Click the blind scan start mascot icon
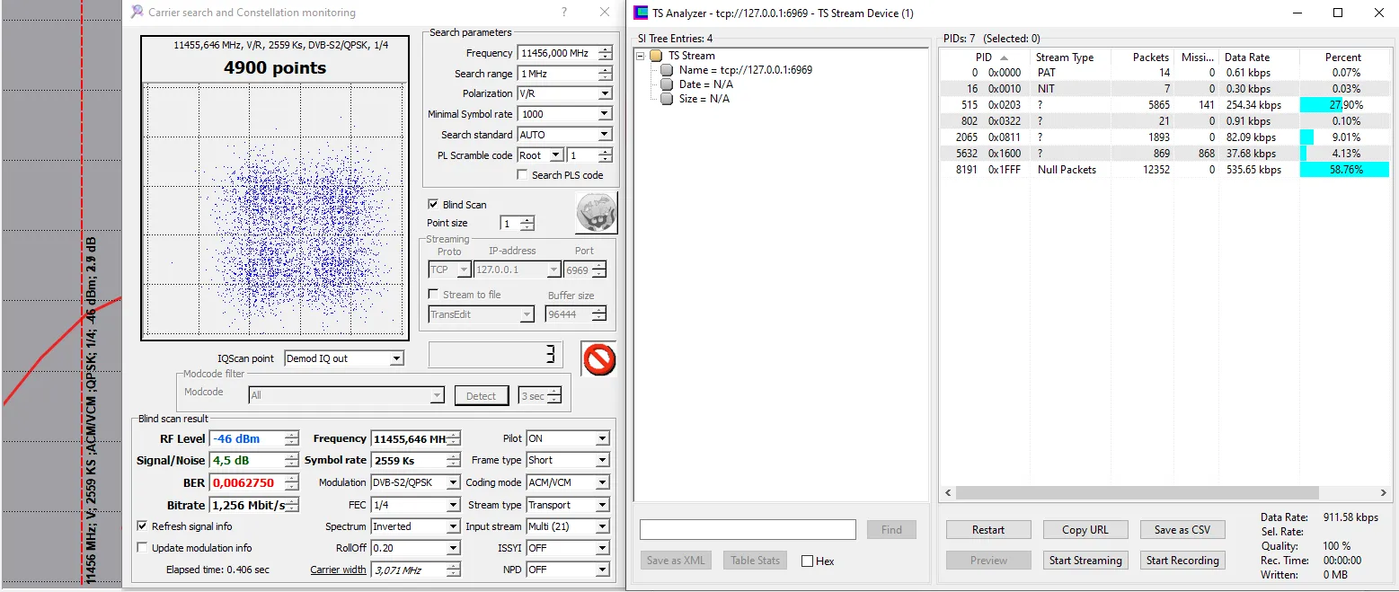This screenshot has height=592, width=1399. [x=596, y=213]
